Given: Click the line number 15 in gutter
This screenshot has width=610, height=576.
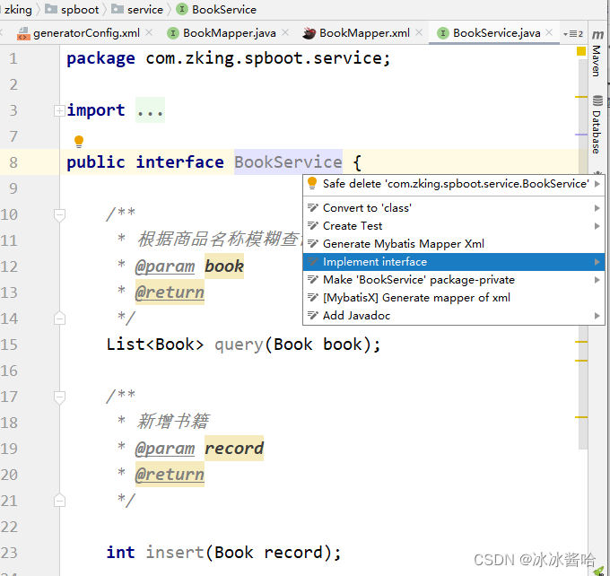Looking at the screenshot, I should click(9, 345).
